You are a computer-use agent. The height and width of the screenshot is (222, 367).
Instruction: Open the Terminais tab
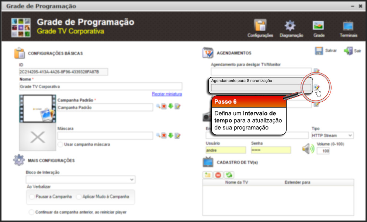(348, 29)
